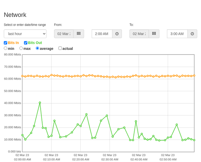Viewport: 201px width, 162px height.
Task: Click the '40.000 Mbits' axis label
Action: 12,103
